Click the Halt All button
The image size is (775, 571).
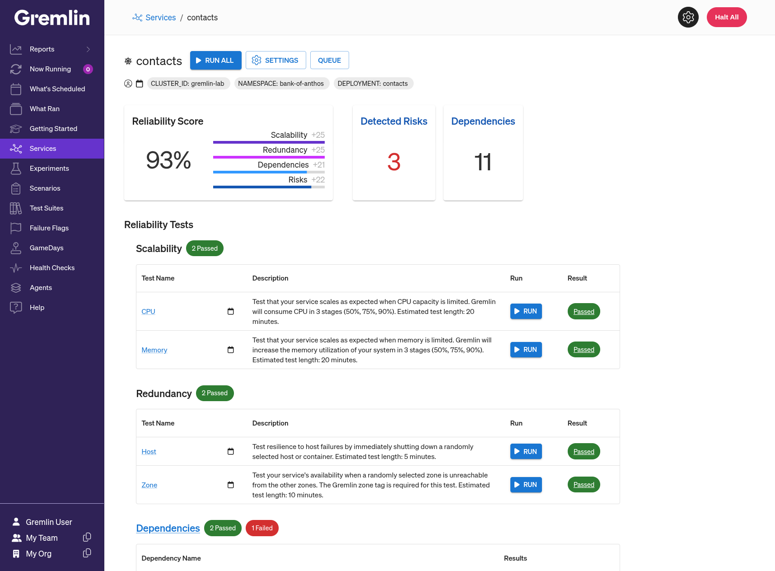click(727, 17)
